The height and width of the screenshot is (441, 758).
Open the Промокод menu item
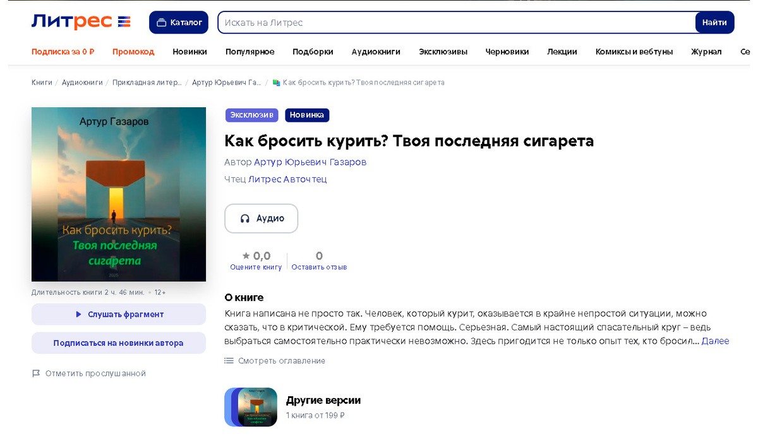[133, 52]
